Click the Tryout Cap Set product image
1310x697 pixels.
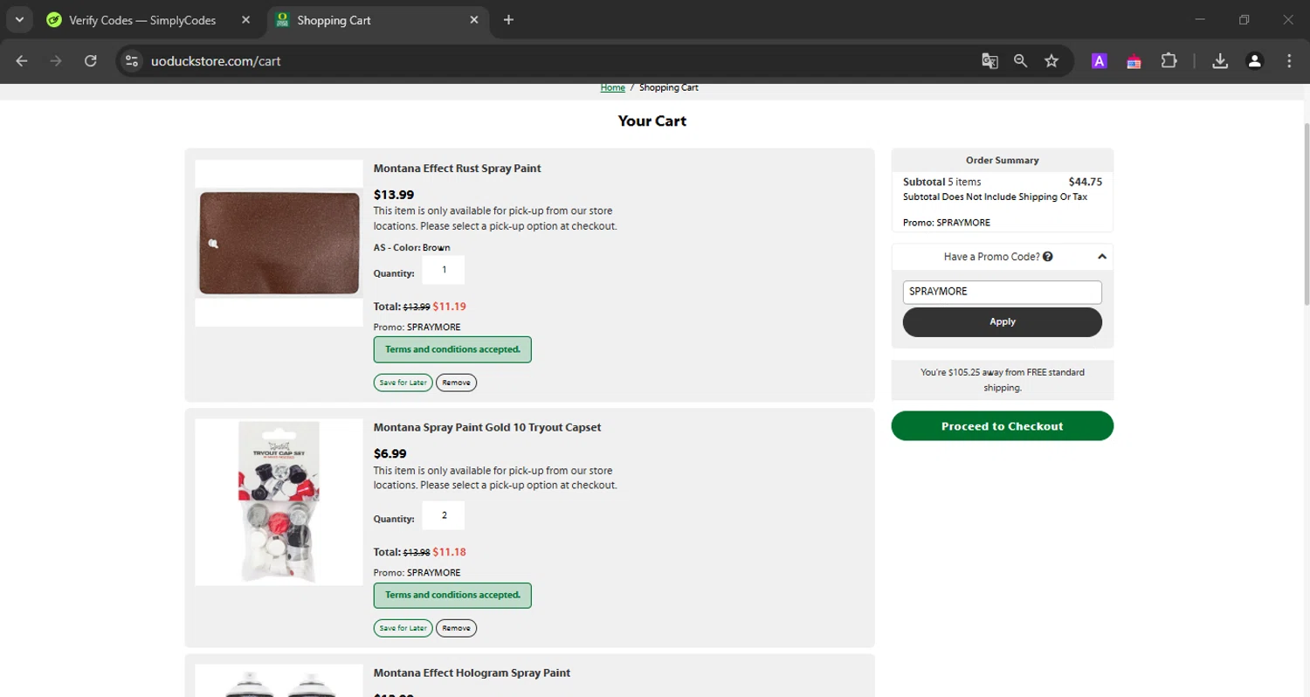279,502
